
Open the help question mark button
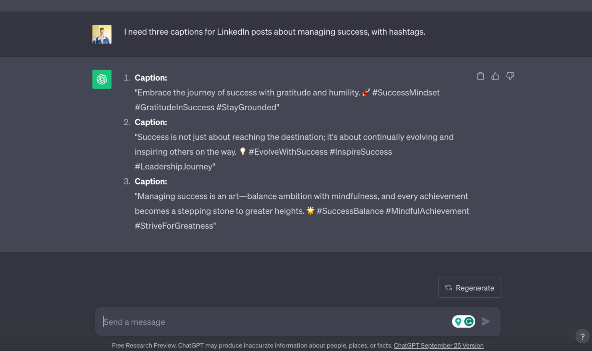pos(582,337)
